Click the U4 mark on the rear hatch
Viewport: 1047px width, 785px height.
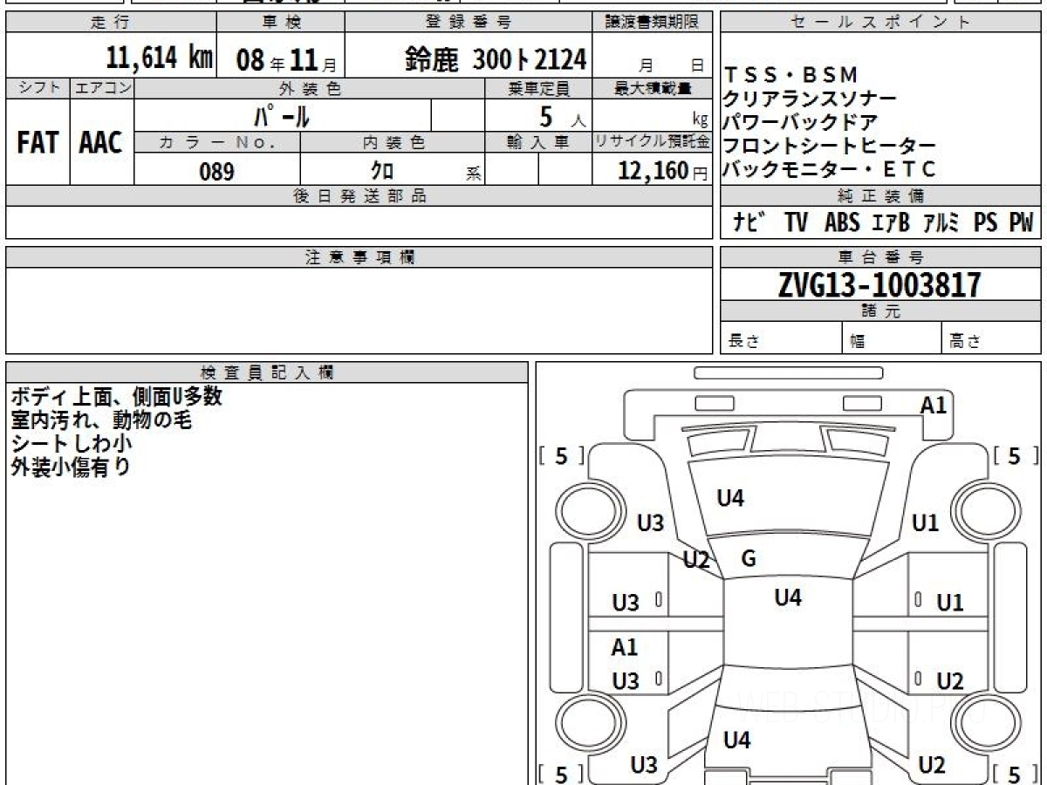[x=736, y=741]
